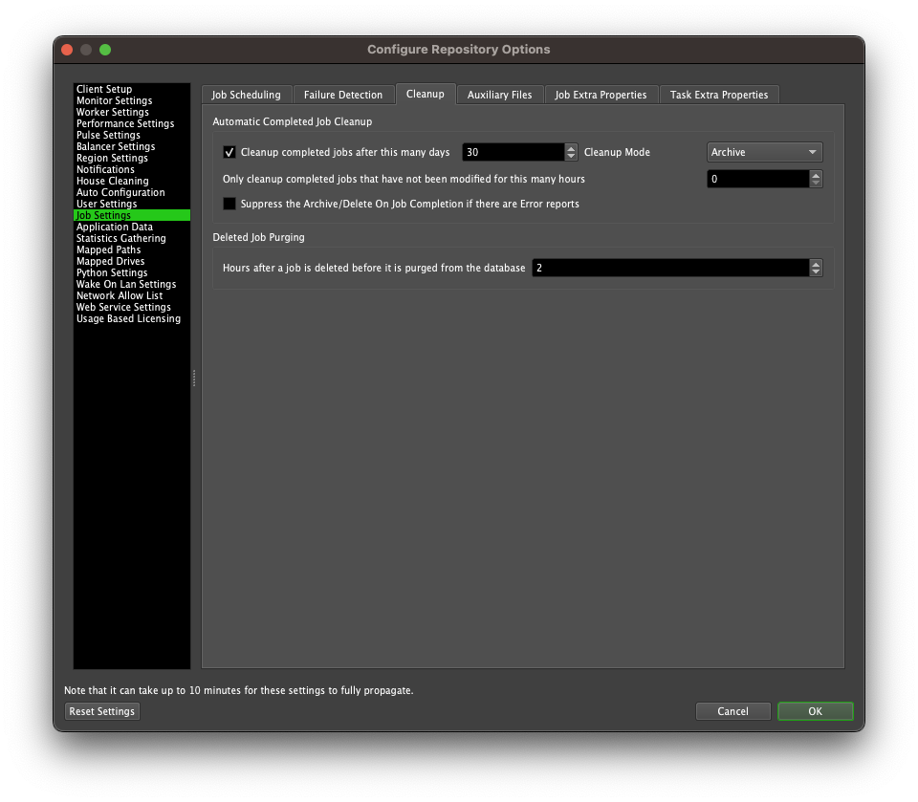This screenshot has height=802, width=918.
Task: Select Monitor Settings in the sidebar
Action: pos(112,100)
